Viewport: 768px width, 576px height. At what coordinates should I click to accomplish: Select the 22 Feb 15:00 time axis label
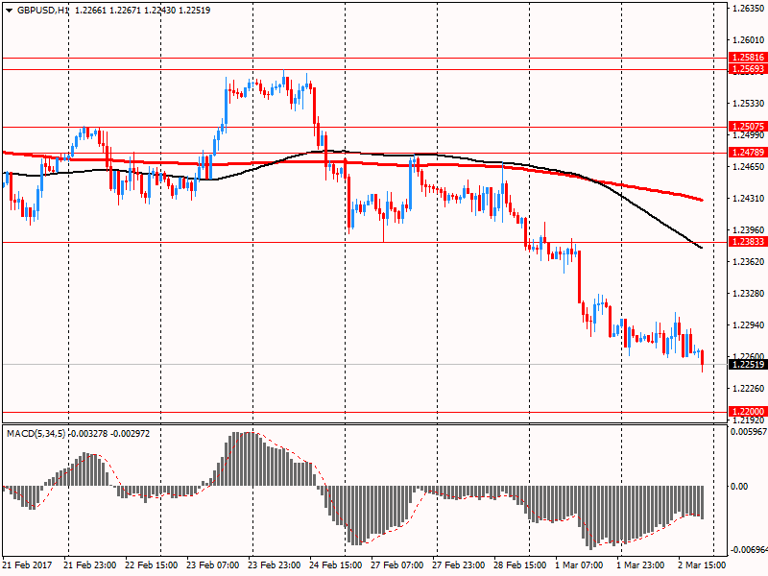[x=152, y=565]
